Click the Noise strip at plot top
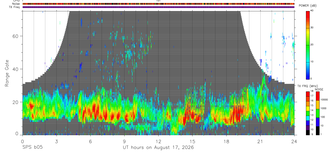Viewport: 331px width, 153px height. (158, 4)
